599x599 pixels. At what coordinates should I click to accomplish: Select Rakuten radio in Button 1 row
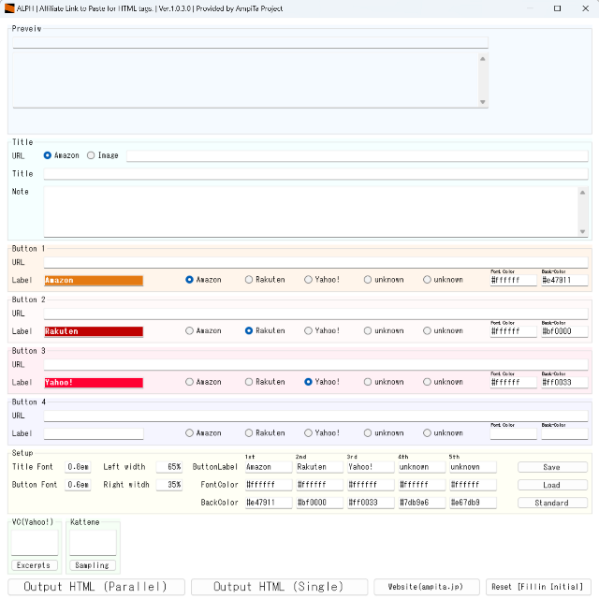pyautogui.click(x=249, y=280)
